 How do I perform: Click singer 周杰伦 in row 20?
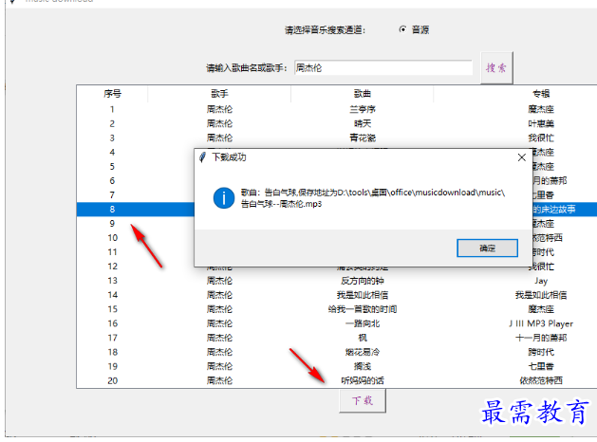click(219, 380)
